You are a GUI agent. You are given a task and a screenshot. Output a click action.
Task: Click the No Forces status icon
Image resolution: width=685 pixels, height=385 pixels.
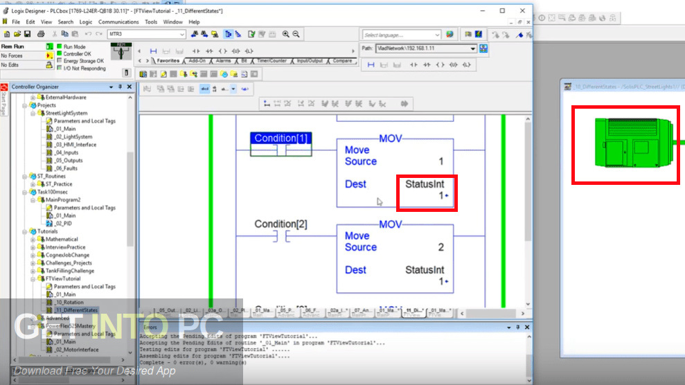tap(49, 56)
